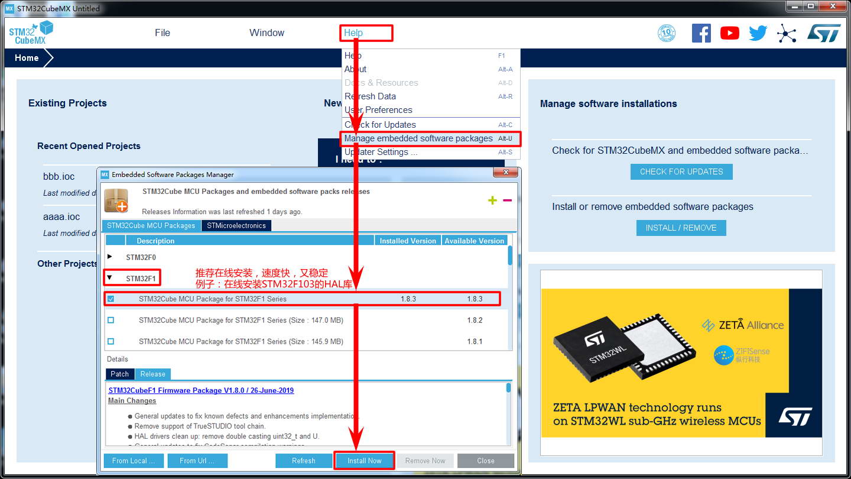Click the ST logo icon

pos(823,33)
